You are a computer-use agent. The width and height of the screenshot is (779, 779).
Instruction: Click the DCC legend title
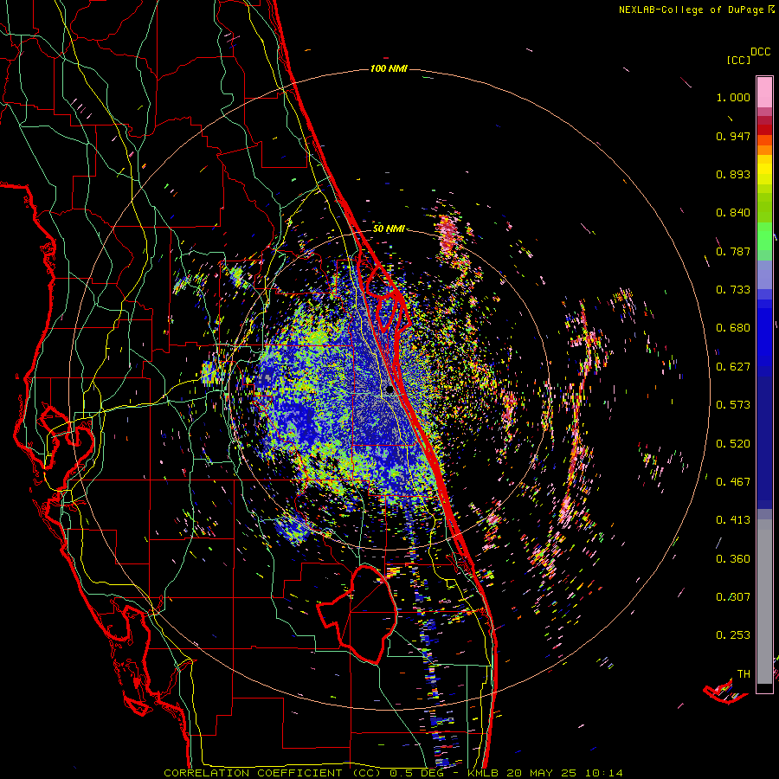click(761, 52)
